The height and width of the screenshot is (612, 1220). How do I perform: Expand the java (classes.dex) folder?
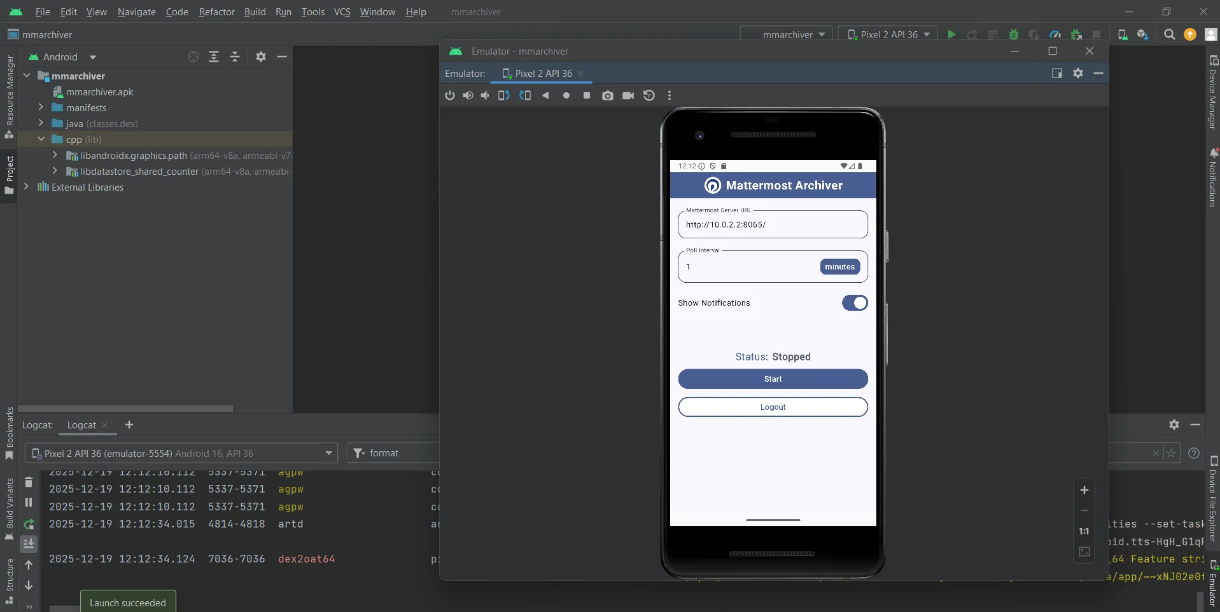pos(41,123)
